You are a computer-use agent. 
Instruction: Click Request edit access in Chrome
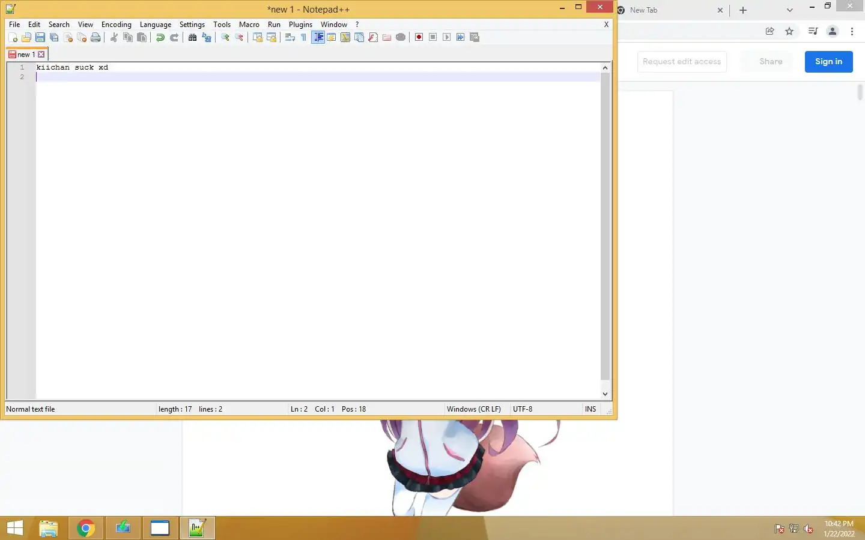click(682, 61)
